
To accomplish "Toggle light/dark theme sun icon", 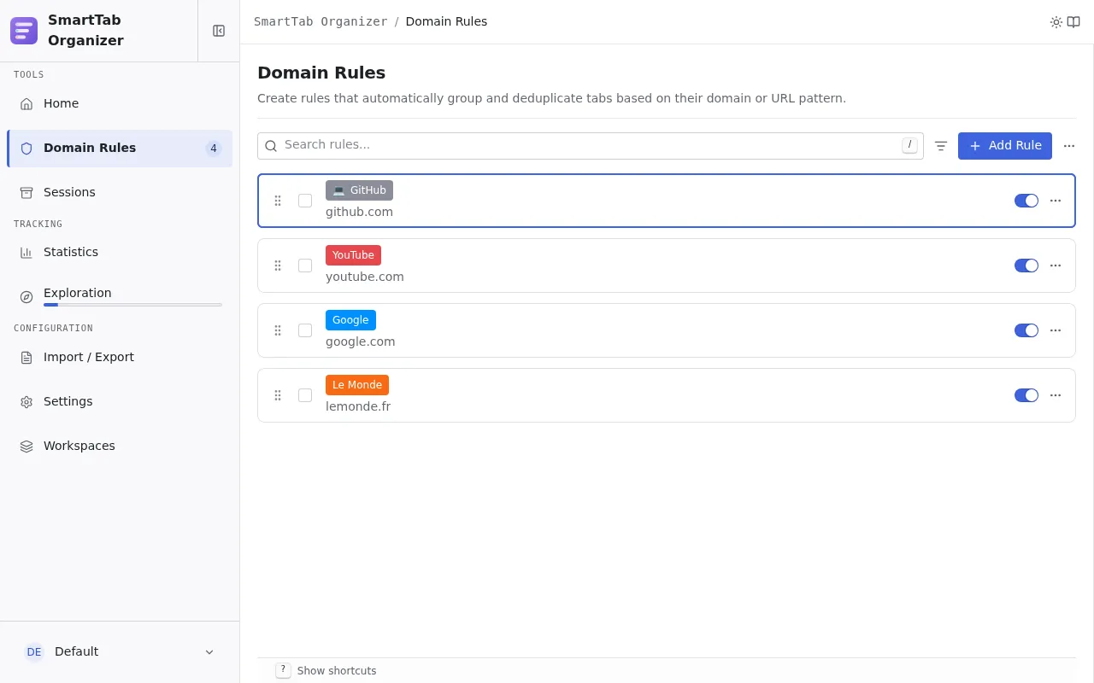I will pos(1056,22).
